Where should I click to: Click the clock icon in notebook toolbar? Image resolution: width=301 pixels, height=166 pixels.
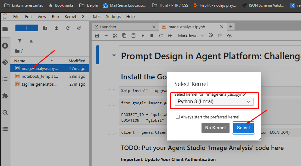pyautogui.click(x=211, y=35)
